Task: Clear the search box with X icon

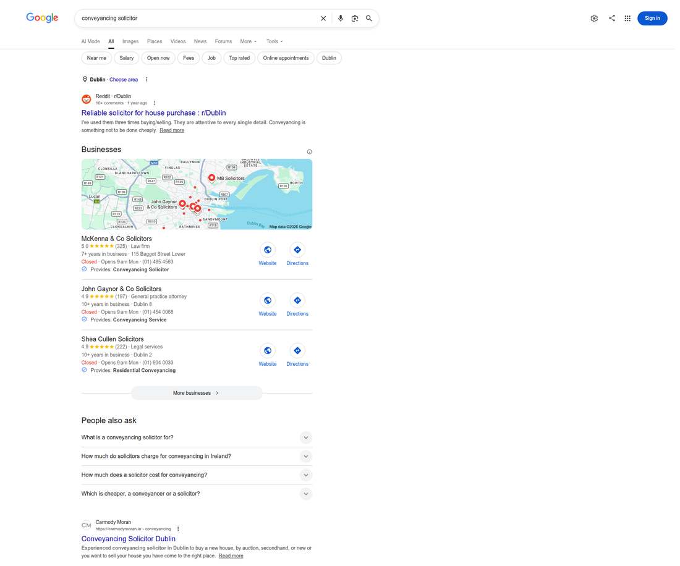Action: coord(323,18)
